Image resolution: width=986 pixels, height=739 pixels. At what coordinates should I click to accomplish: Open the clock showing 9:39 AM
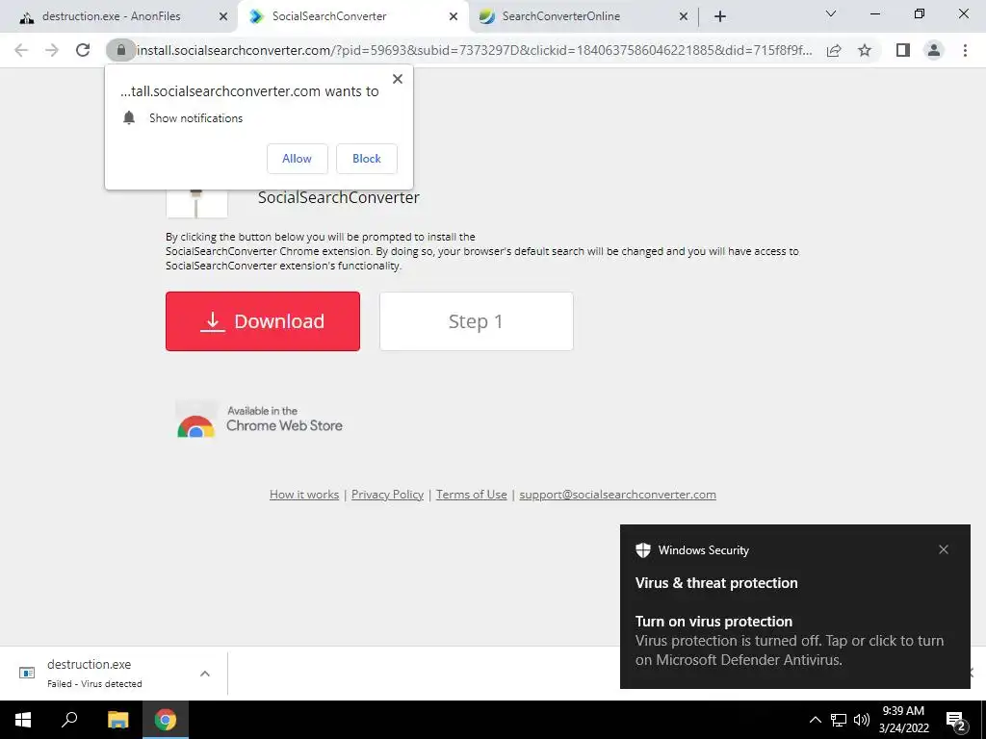tap(903, 720)
